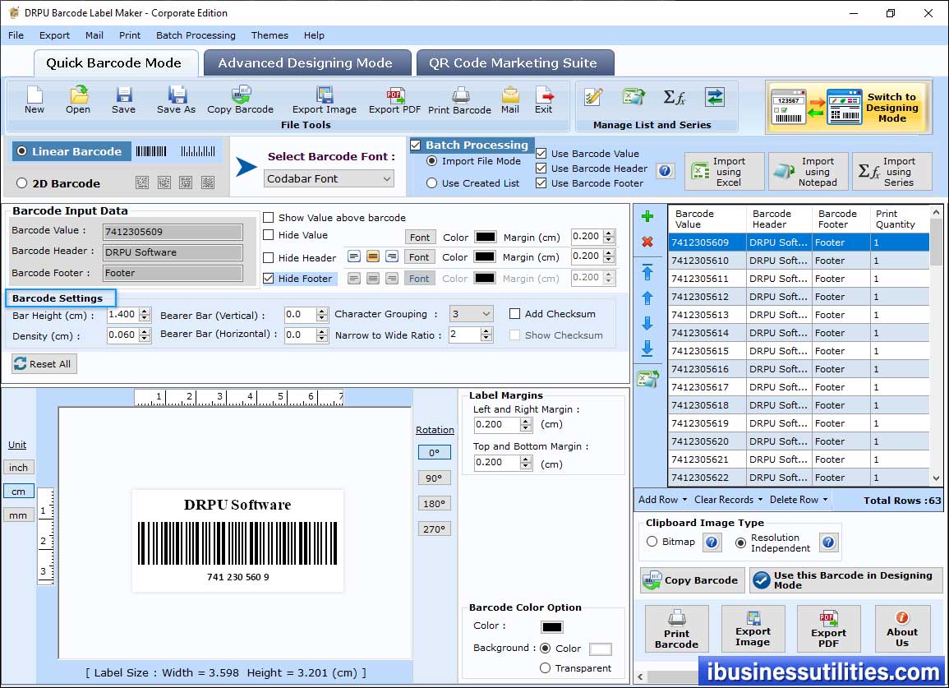The height and width of the screenshot is (688, 949).
Task: Select Use Created List option
Action: click(431, 183)
